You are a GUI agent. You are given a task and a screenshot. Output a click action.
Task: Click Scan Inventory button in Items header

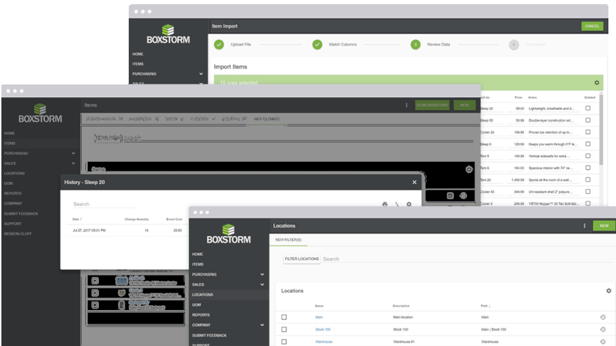point(432,105)
